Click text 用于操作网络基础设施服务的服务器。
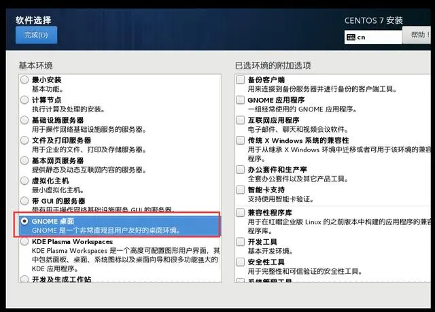The width and height of the screenshot is (435, 312). pyautogui.click(x=89, y=130)
